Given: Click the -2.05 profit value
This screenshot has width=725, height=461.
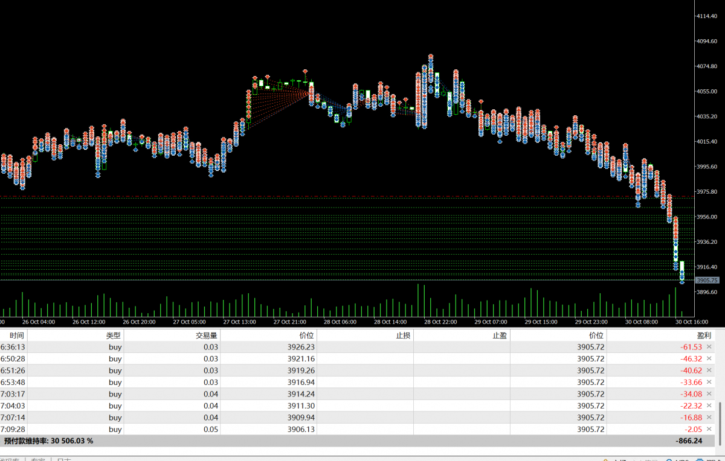Looking at the screenshot, I should [x=694, y=429].
